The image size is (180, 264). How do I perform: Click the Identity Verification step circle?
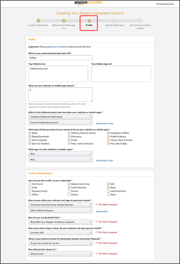pyautogui.click(x=115, y=21)
